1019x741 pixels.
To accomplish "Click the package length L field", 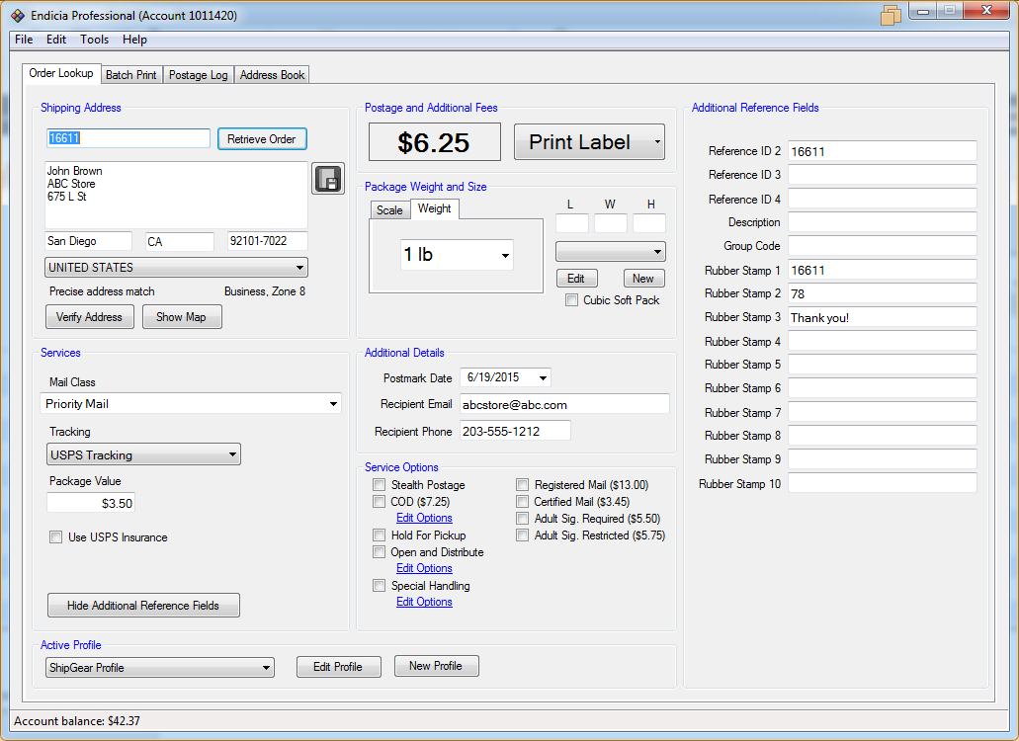I will click(x=572, y=223).
